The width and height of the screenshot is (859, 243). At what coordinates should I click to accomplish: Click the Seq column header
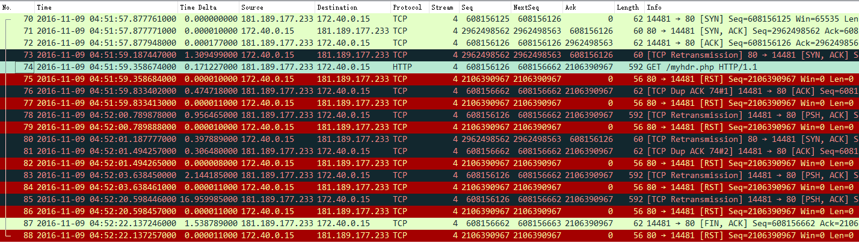click(x=485, y=7)
